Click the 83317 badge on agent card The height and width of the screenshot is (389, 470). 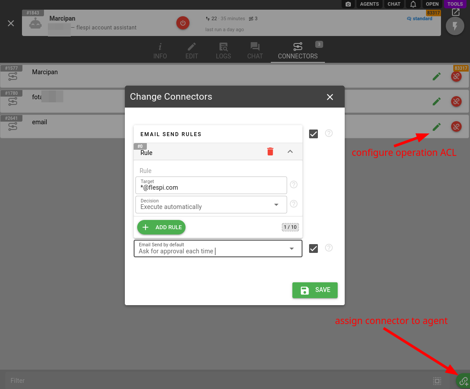(434, 13)
